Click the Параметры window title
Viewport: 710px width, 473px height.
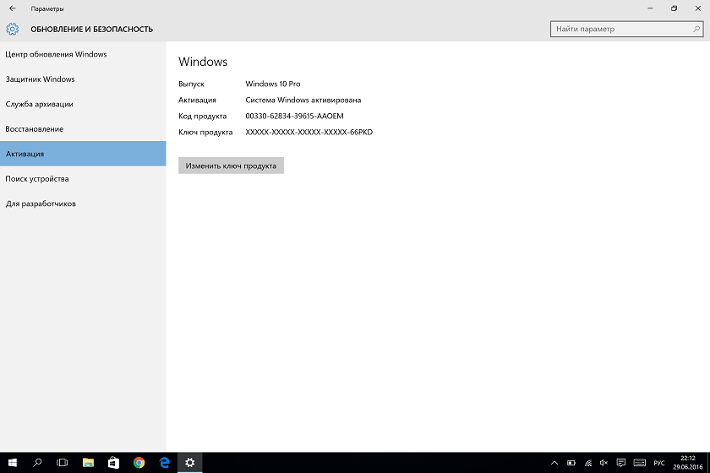tap(47, 8)
